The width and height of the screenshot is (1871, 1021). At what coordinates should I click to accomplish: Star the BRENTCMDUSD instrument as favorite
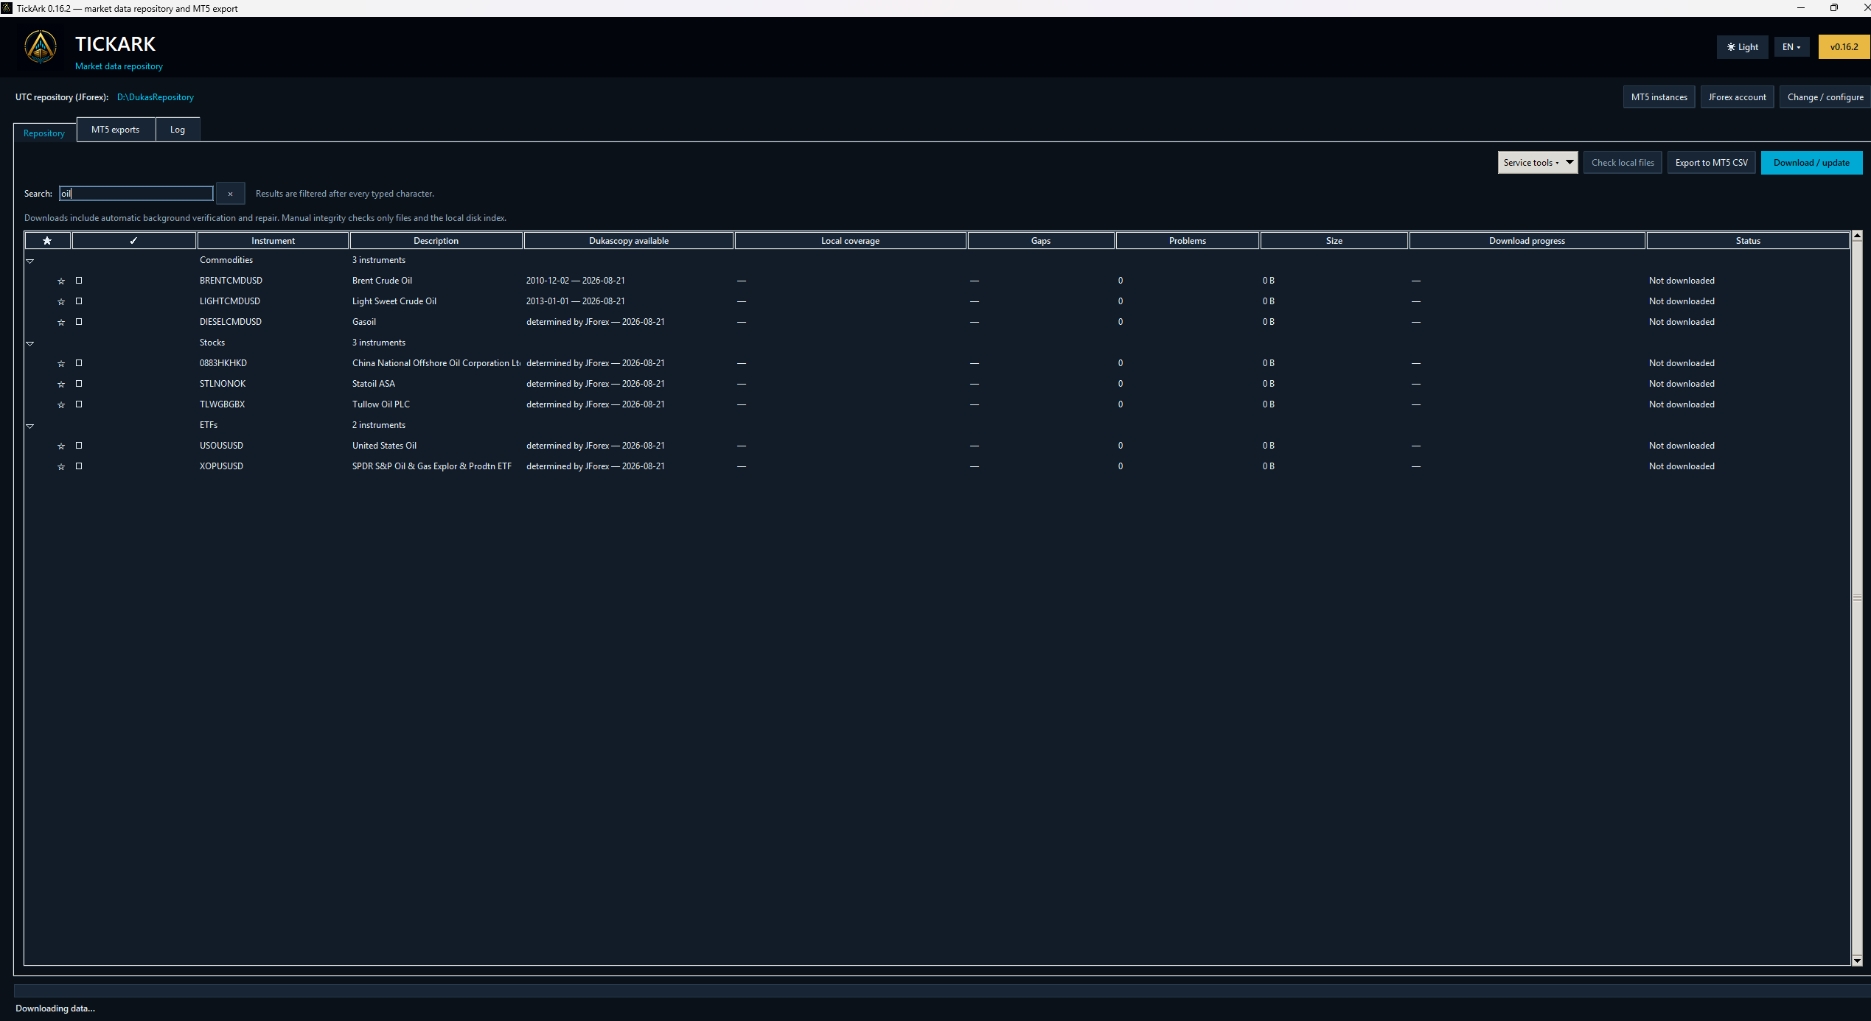click(x=61, y=281)
